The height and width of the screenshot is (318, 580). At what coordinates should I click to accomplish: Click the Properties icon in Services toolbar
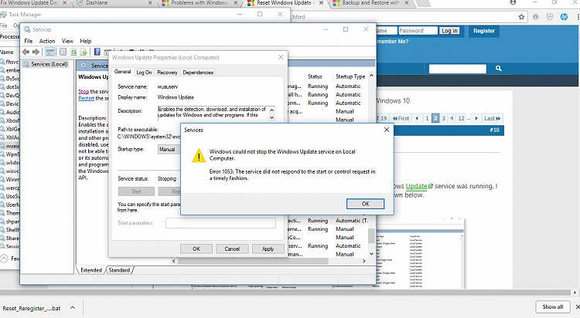[x=63, y=52]
